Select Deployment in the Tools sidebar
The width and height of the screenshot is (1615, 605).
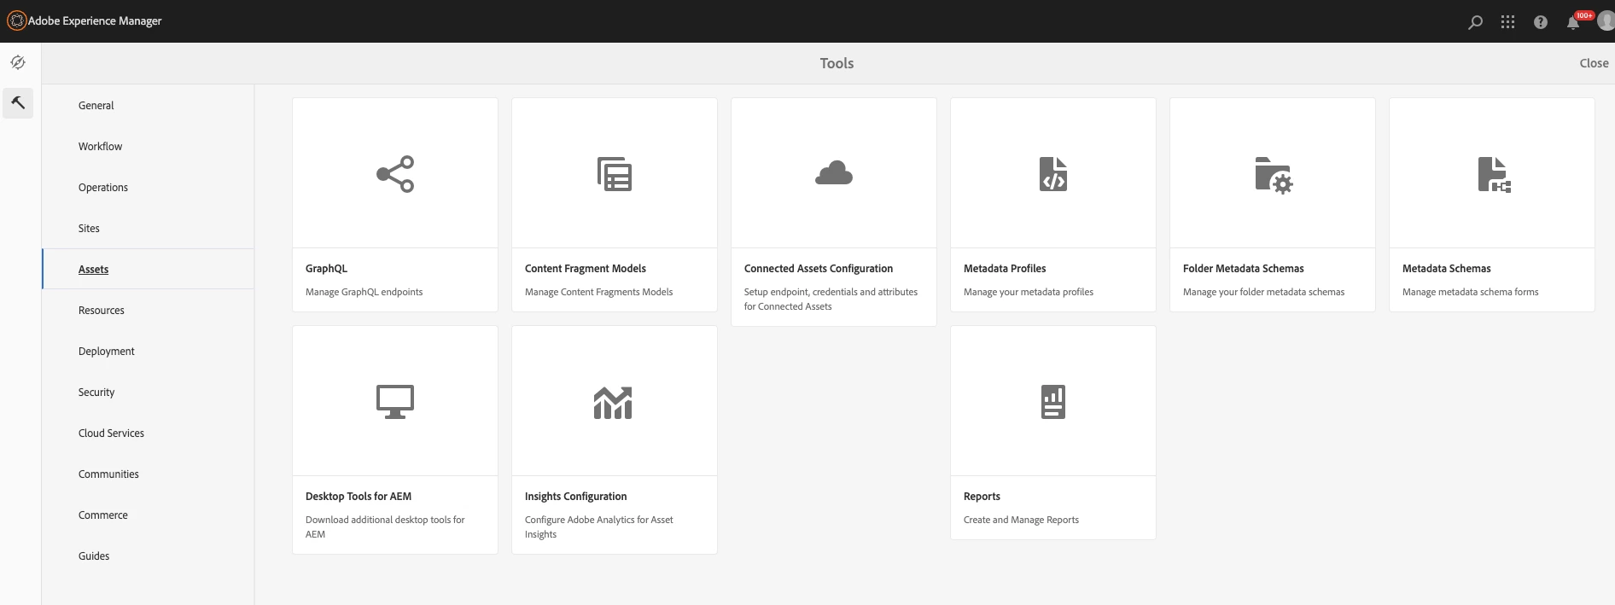tap(148, 352)
